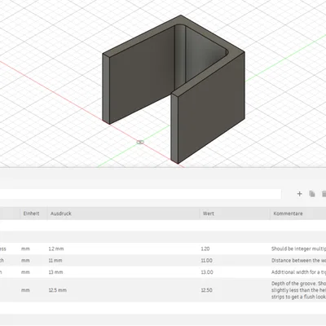This screenshot has height=326, width=326.
Task: Click the parameter search field
Action: [140, 194]
